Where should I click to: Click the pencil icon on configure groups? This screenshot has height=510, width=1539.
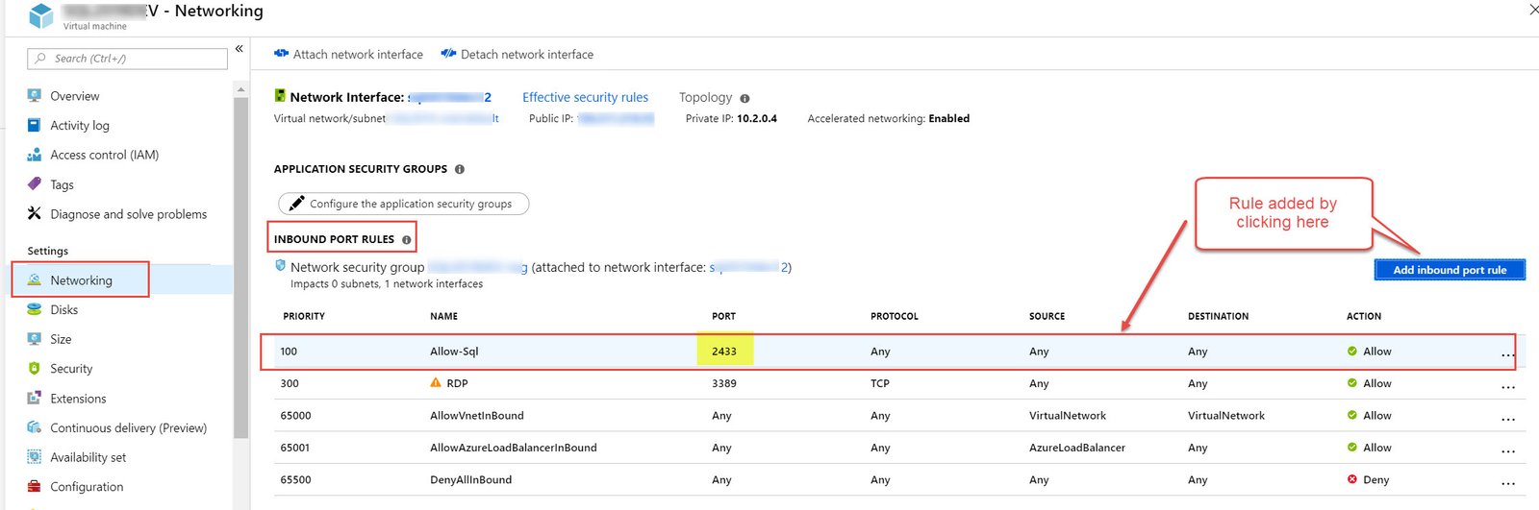point(296,204)
